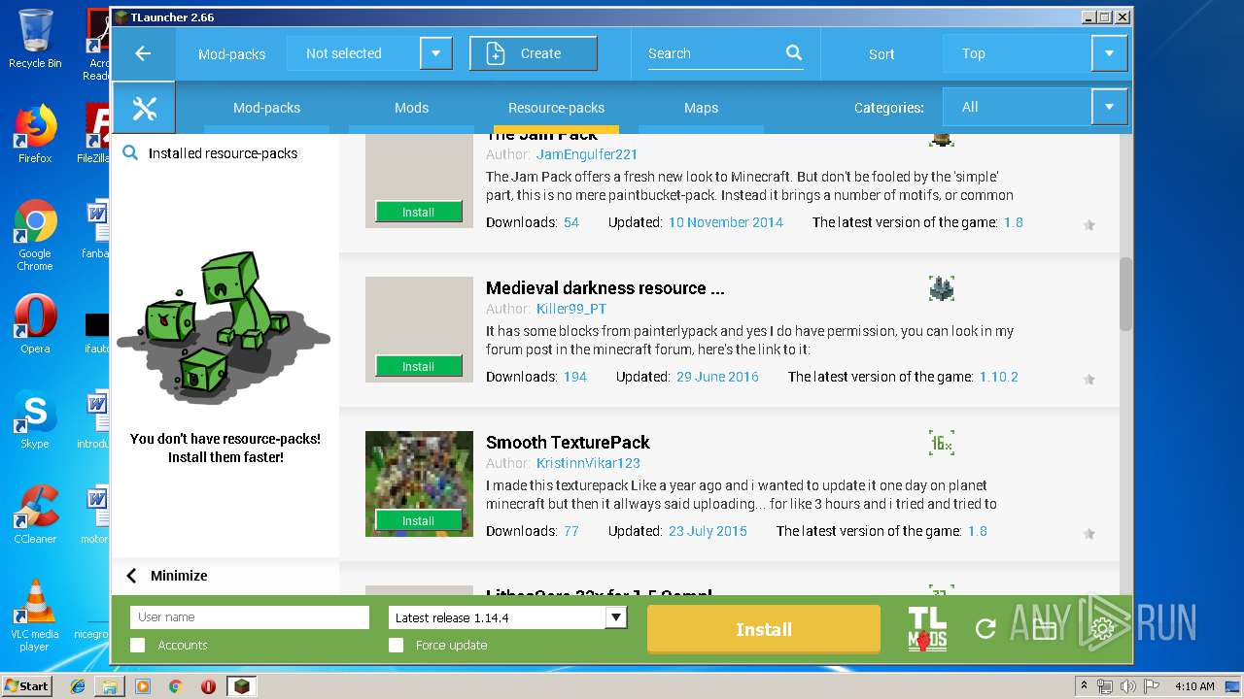The width and height of the screenshot is (1244, 699).
Task: Favorite The Jam Pack with star icon
Action: pyautogui.click(x=1089, y=225)
